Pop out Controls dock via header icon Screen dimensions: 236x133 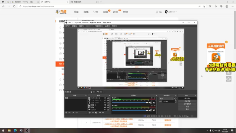196,95
